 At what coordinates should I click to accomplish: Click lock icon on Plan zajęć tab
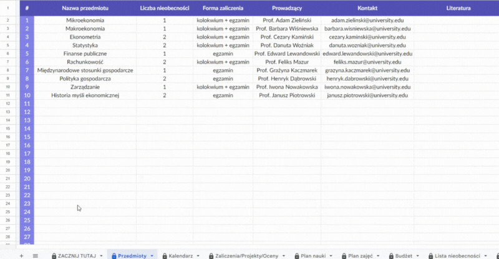(344, 256)
